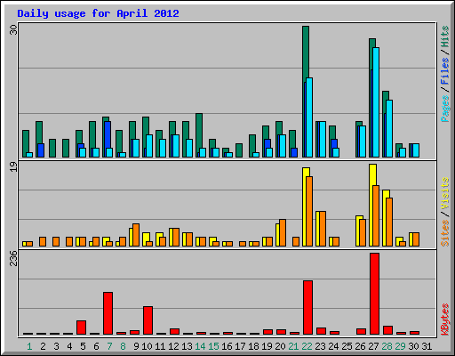Viewport: 455px width, 356px height.
Task: Click the day 5 axis label
Action: [x=83, y=346]
